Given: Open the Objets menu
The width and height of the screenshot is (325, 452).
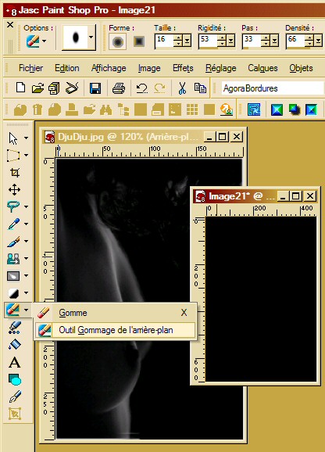Looking at the screenshot, I should tap(301, 68).
